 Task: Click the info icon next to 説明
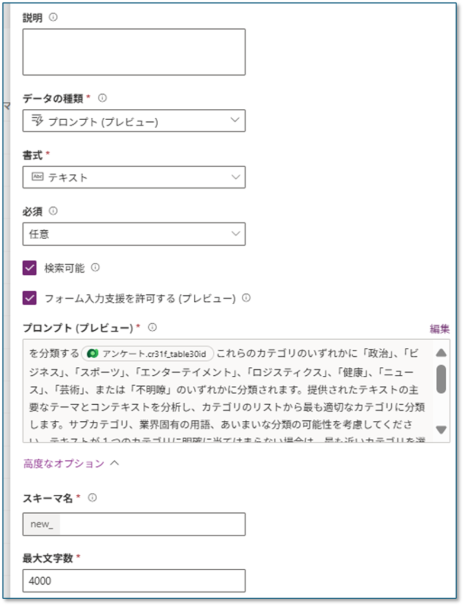53,18
